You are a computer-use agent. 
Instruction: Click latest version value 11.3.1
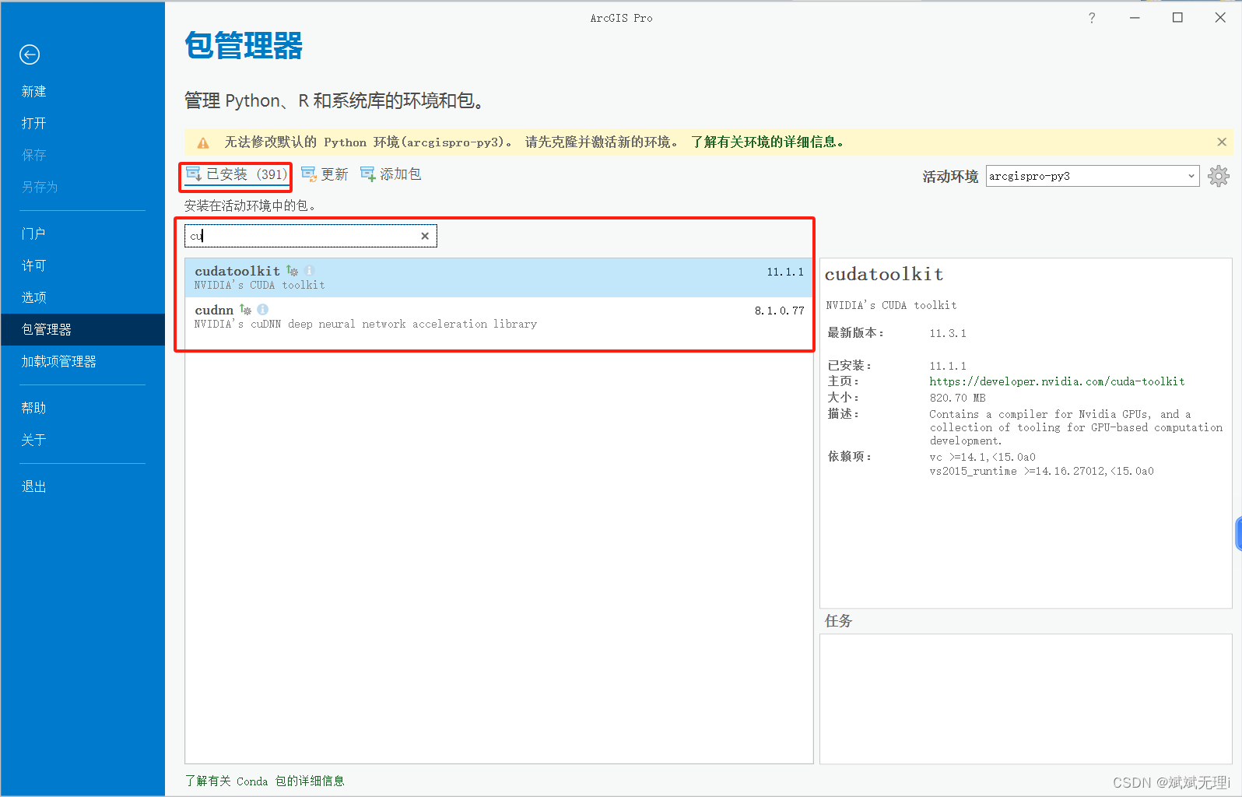click(x=948, y=333)
